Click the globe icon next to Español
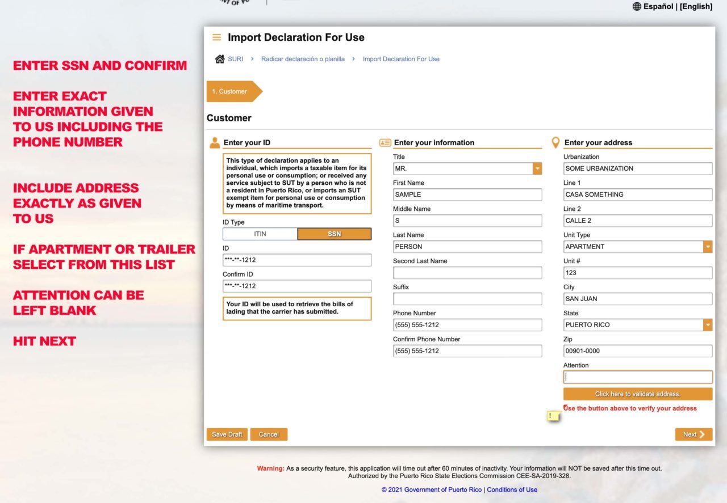This screenshot has height=503, width=727. (637, 6)
